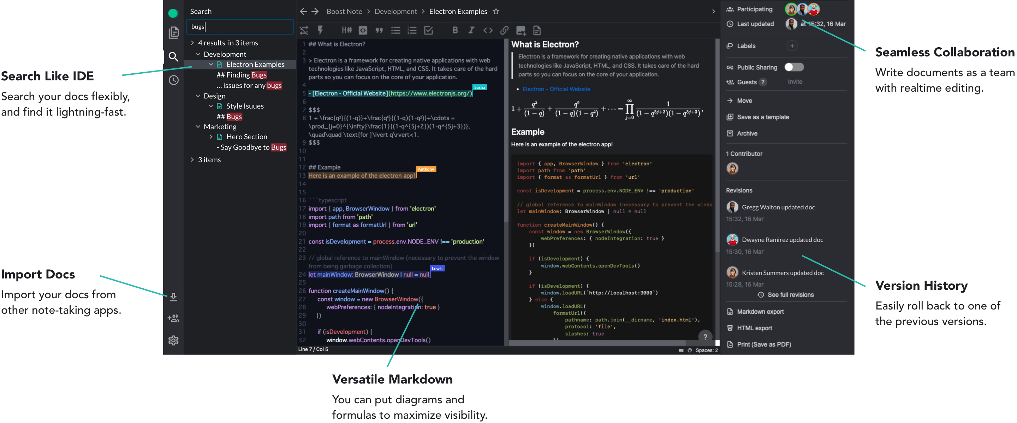Click the insert link icon
1017x423 pixels.
click(504, 30)
